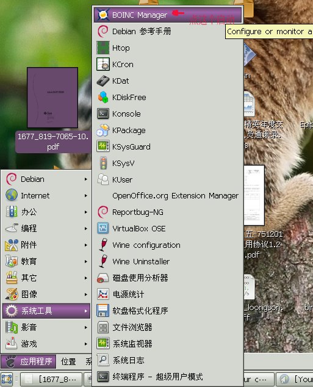
Task: Expand the 附件 submenu arrow
Action: [x=85, y=245]
